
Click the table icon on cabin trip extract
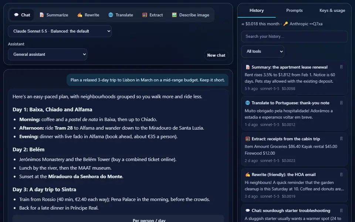(x=248, y=139)
